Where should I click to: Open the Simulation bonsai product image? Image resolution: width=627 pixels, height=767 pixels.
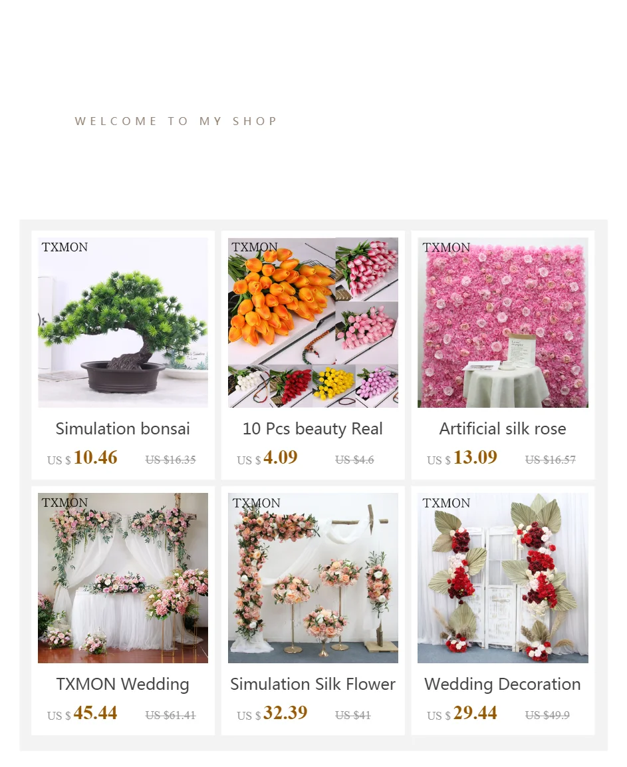click(123, 323)
